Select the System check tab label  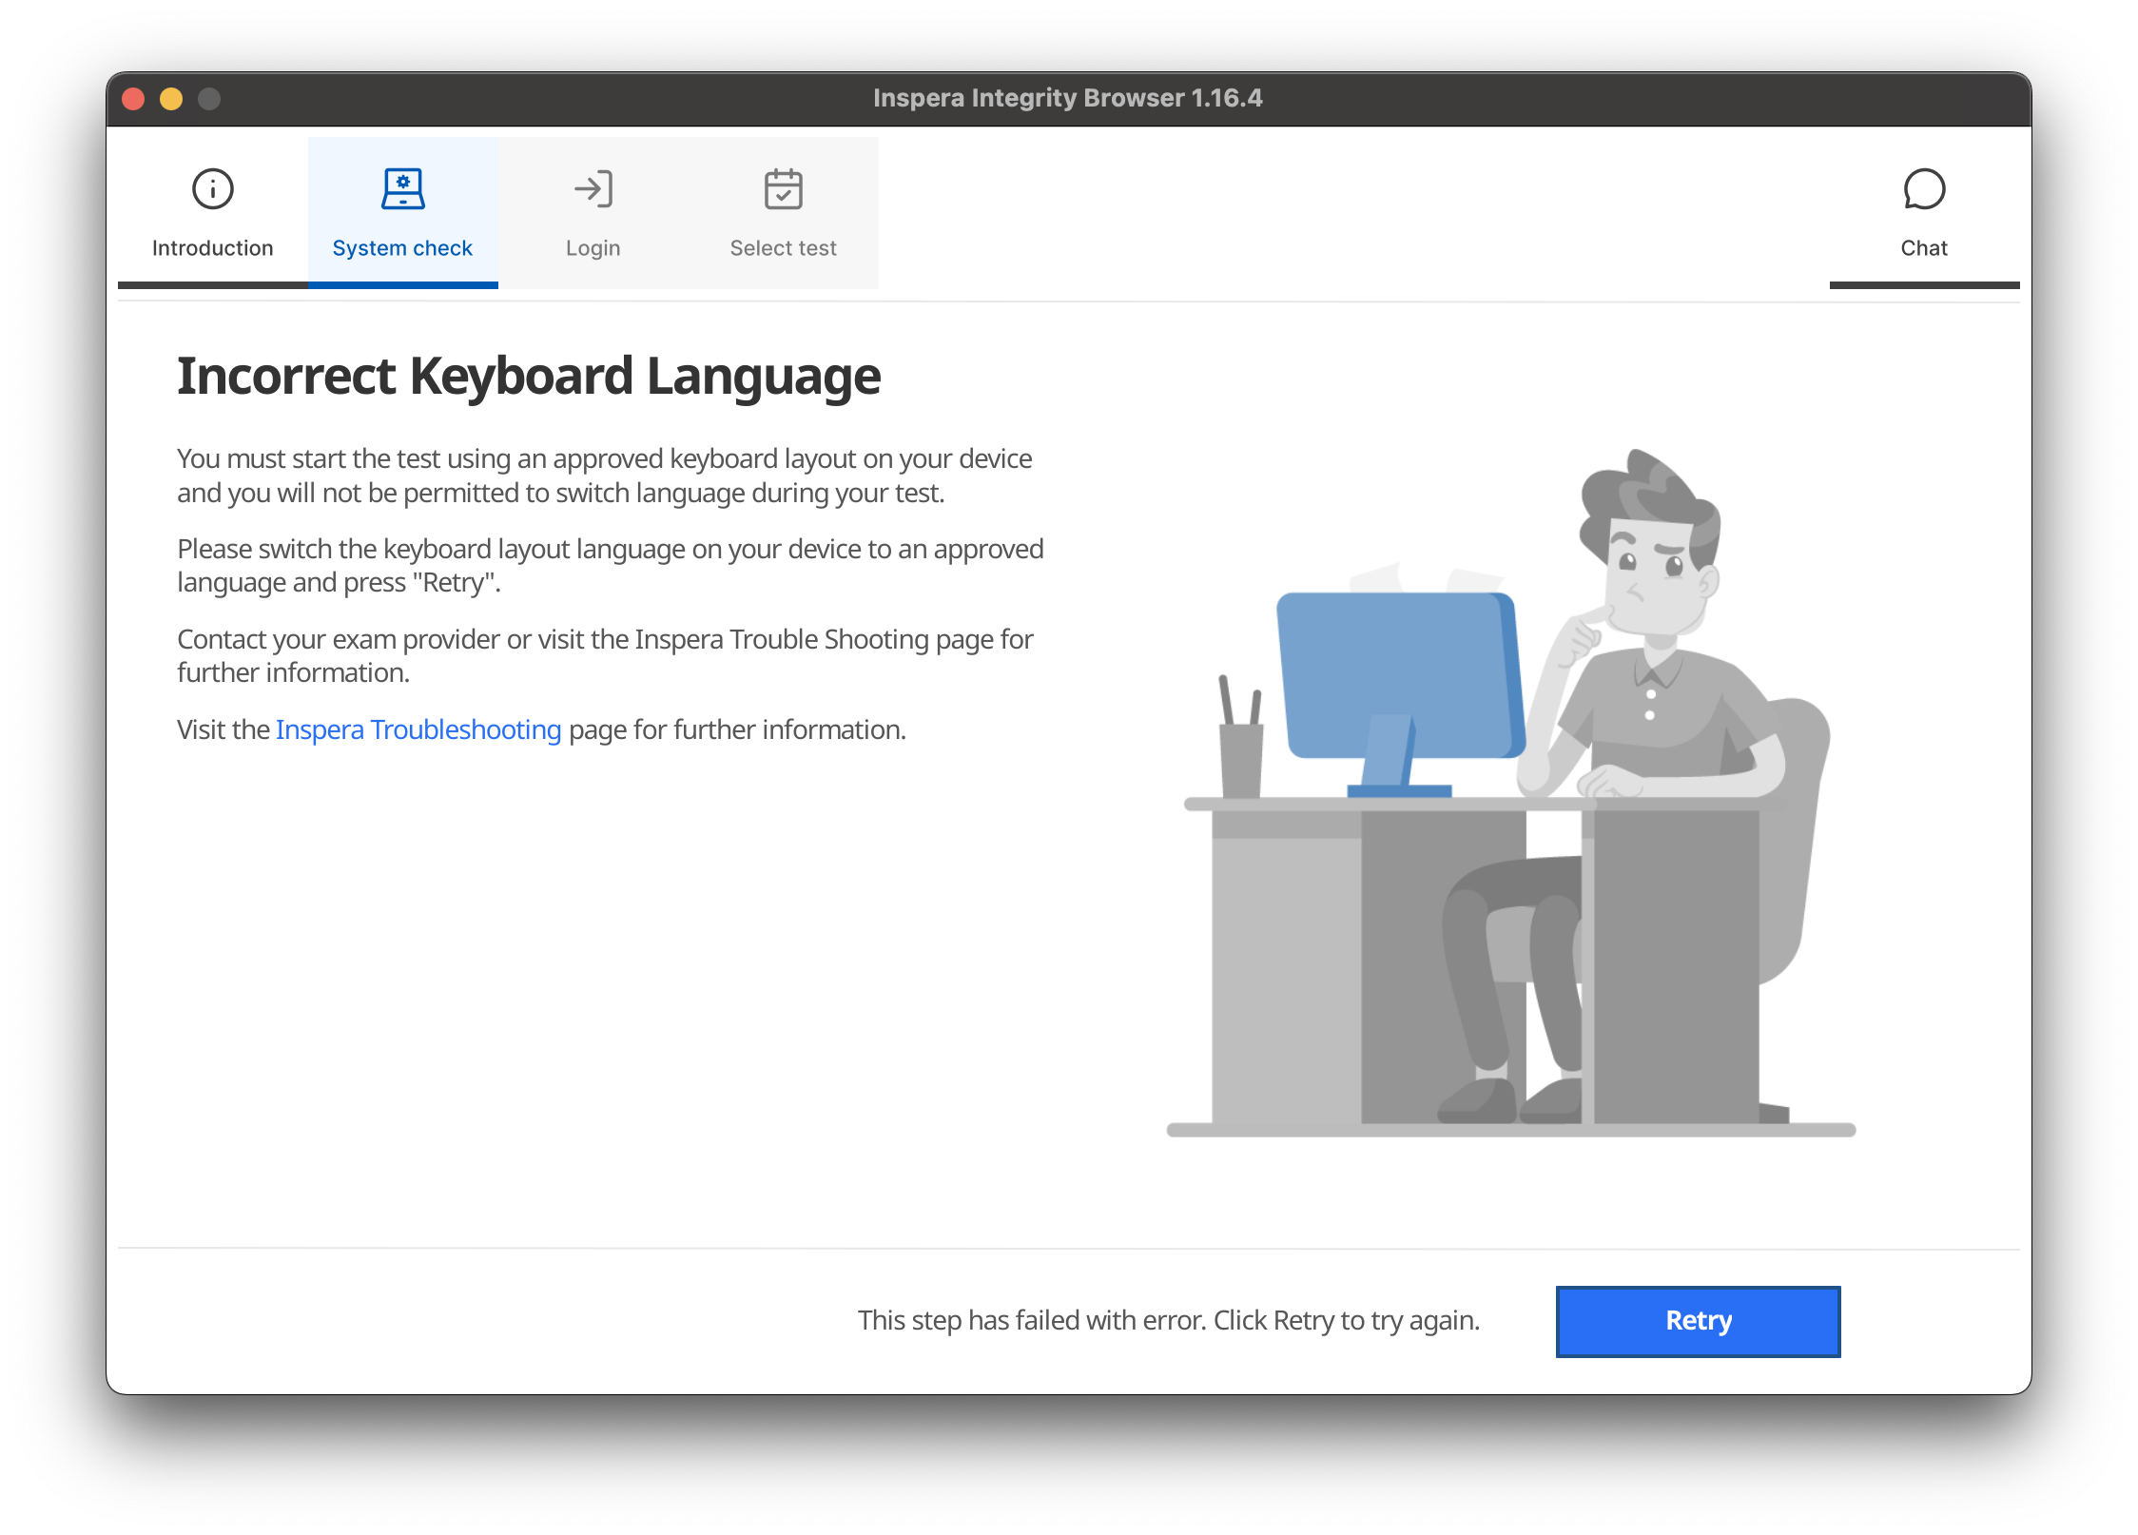(402, 248)
